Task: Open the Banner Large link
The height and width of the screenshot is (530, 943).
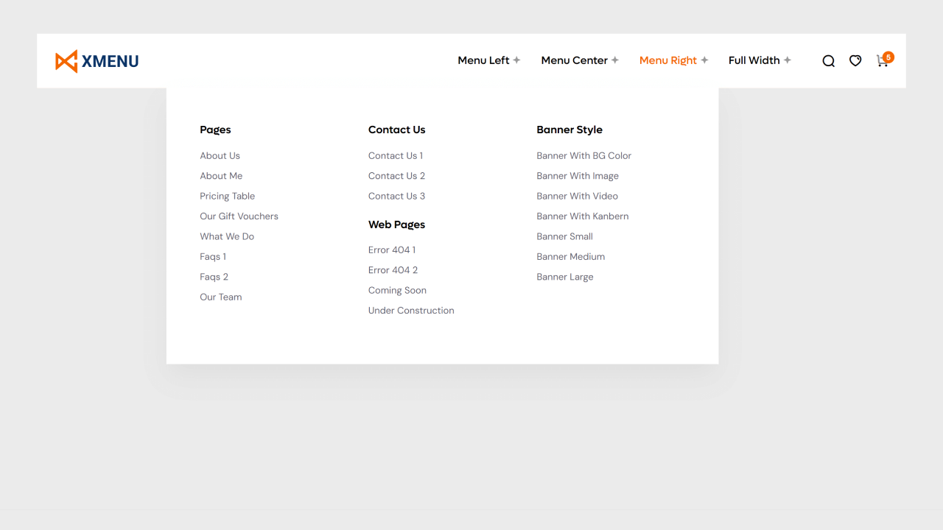Action: pyautogui.click(x=564, y=278)
